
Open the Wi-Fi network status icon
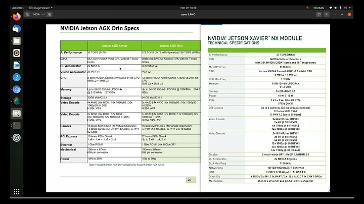pyautogui.click(x=331, y=8)
